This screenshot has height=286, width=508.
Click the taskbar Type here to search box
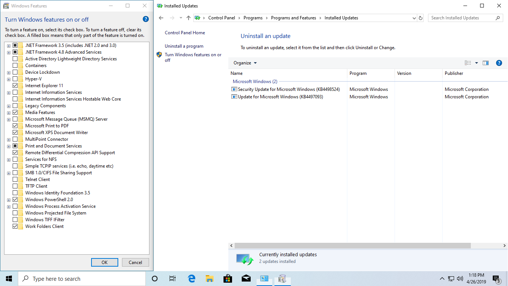click(82, 279)
